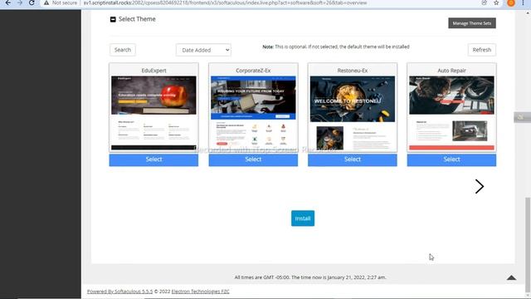Image resolution: width=531 pixels, height=299 pixels.
Task: Jump to top with the up arrow icon
Action: pos(511,277)
